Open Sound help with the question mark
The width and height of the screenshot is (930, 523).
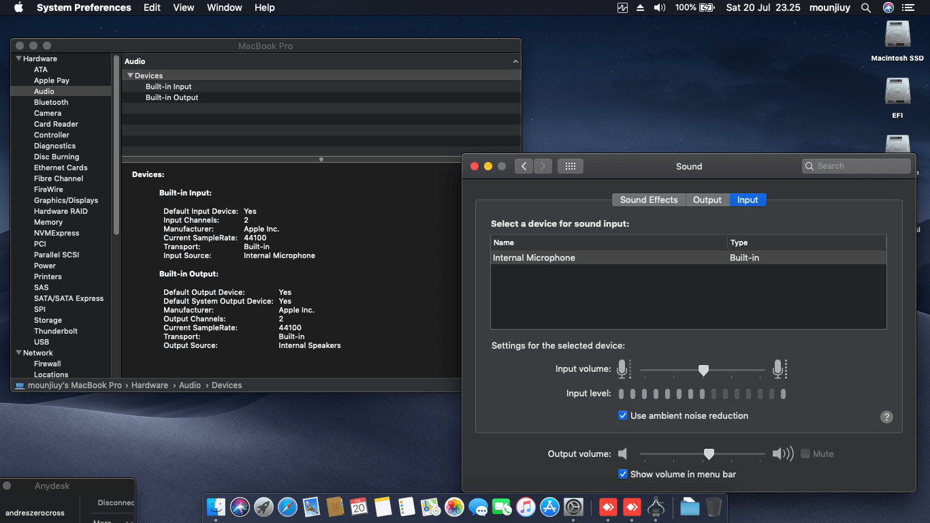tap(886, 417)
